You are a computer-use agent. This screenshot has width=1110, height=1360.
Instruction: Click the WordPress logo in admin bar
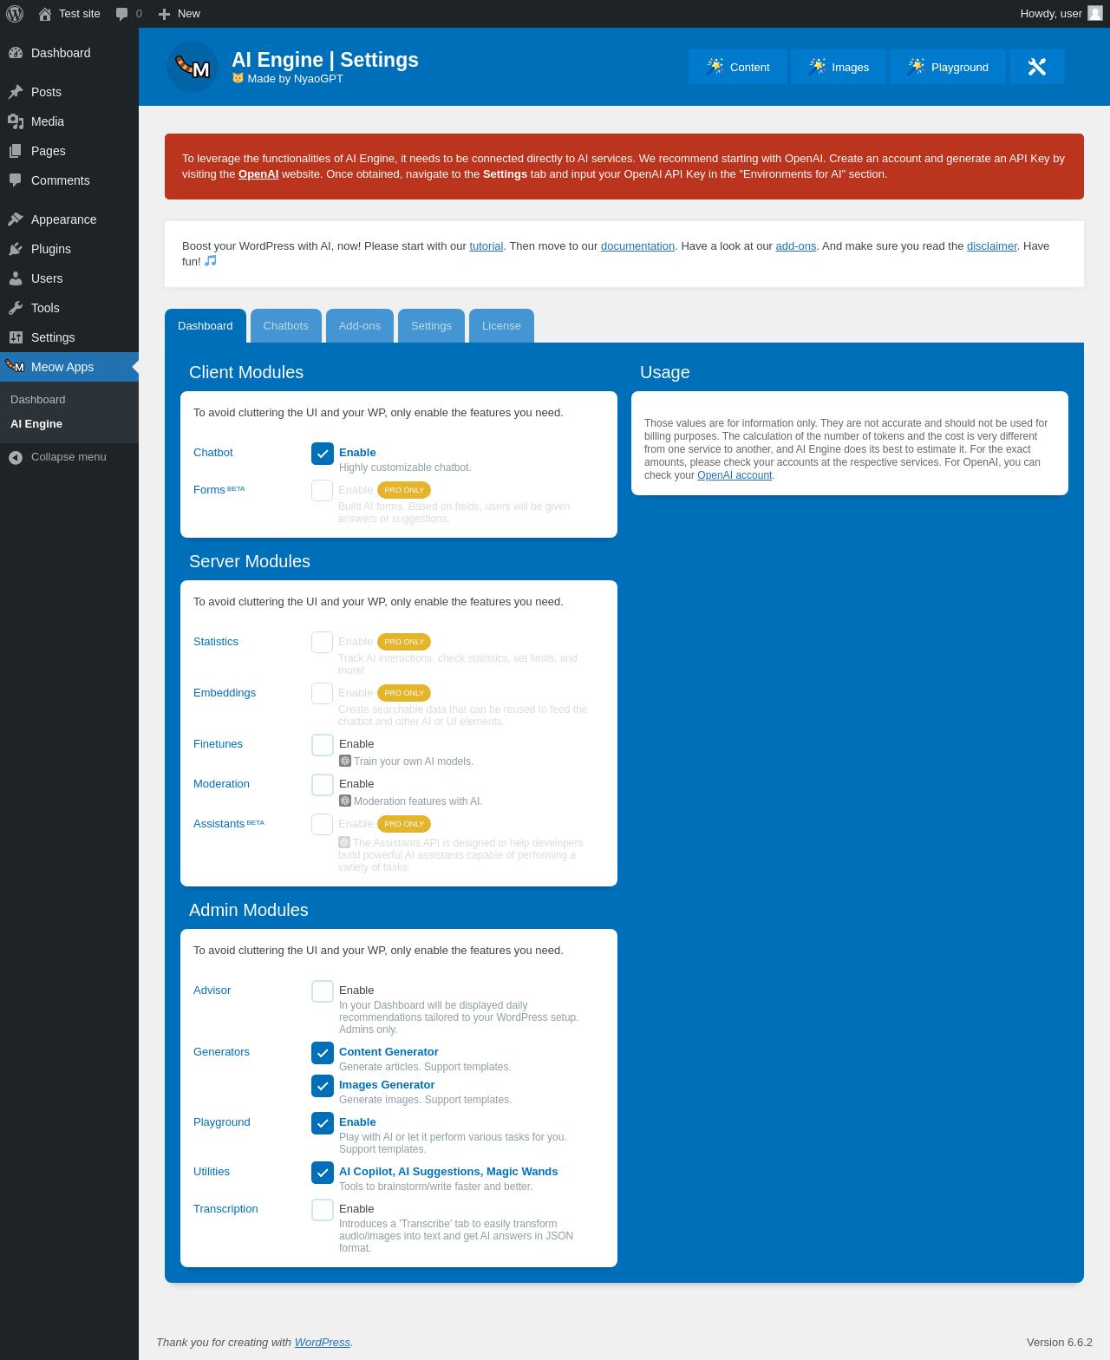coord(15,14)
